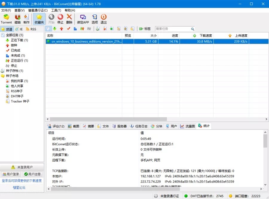Open the 查看(V) menu
The height and width of the screenshot is (199, 269).
pos(19,10)
